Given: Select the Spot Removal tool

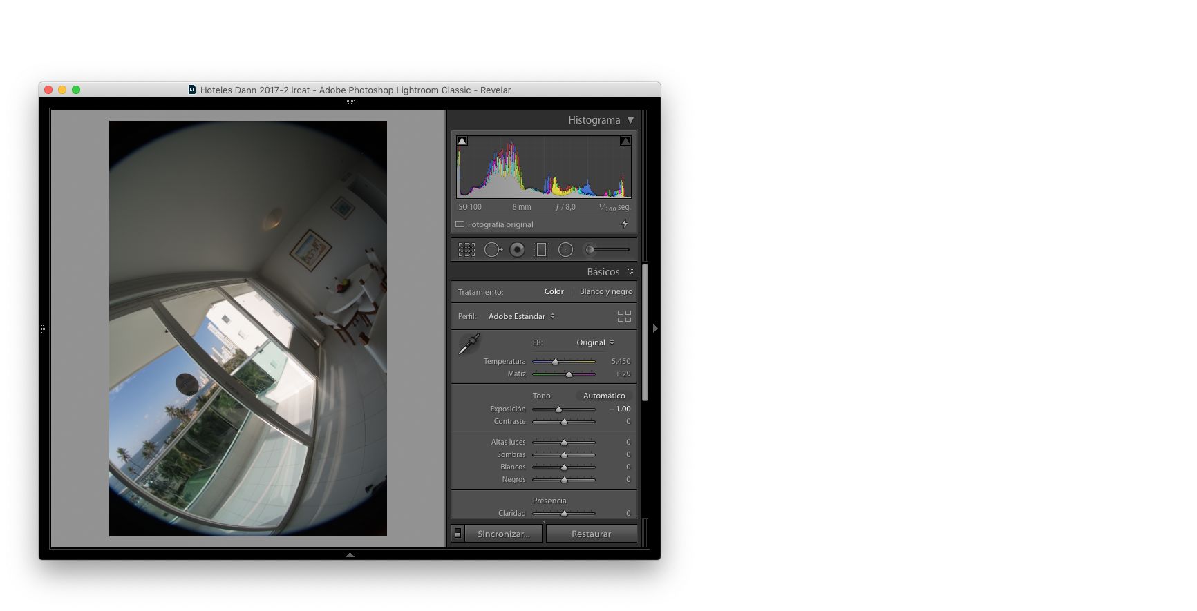Looking at the screenshot, I should point(493,250).
